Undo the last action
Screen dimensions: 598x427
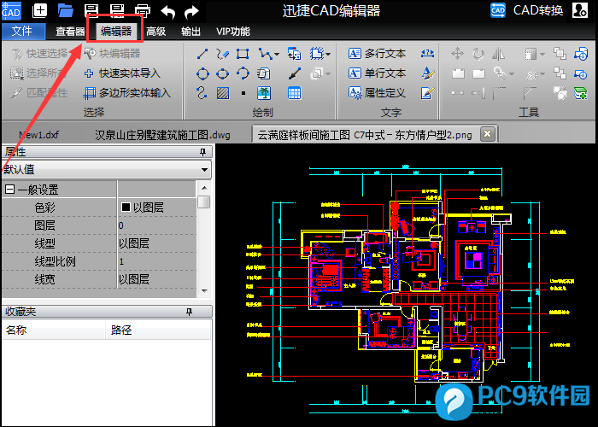point(167,11)
